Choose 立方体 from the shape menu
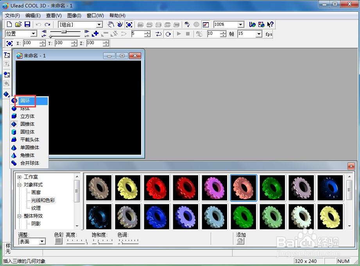Screen dimensions: 360x266 29,116
